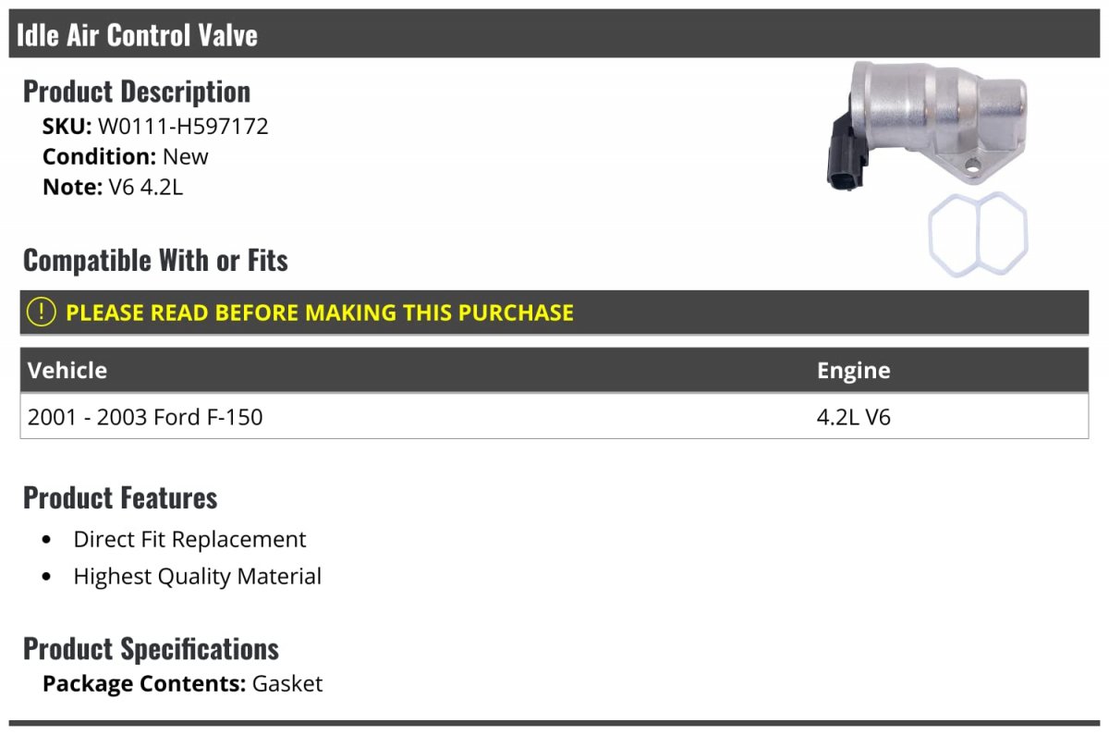Click the Product Description heading
Image resolution: width=1109 pixels, height=735 pixels.
click(x=137, y=92)
